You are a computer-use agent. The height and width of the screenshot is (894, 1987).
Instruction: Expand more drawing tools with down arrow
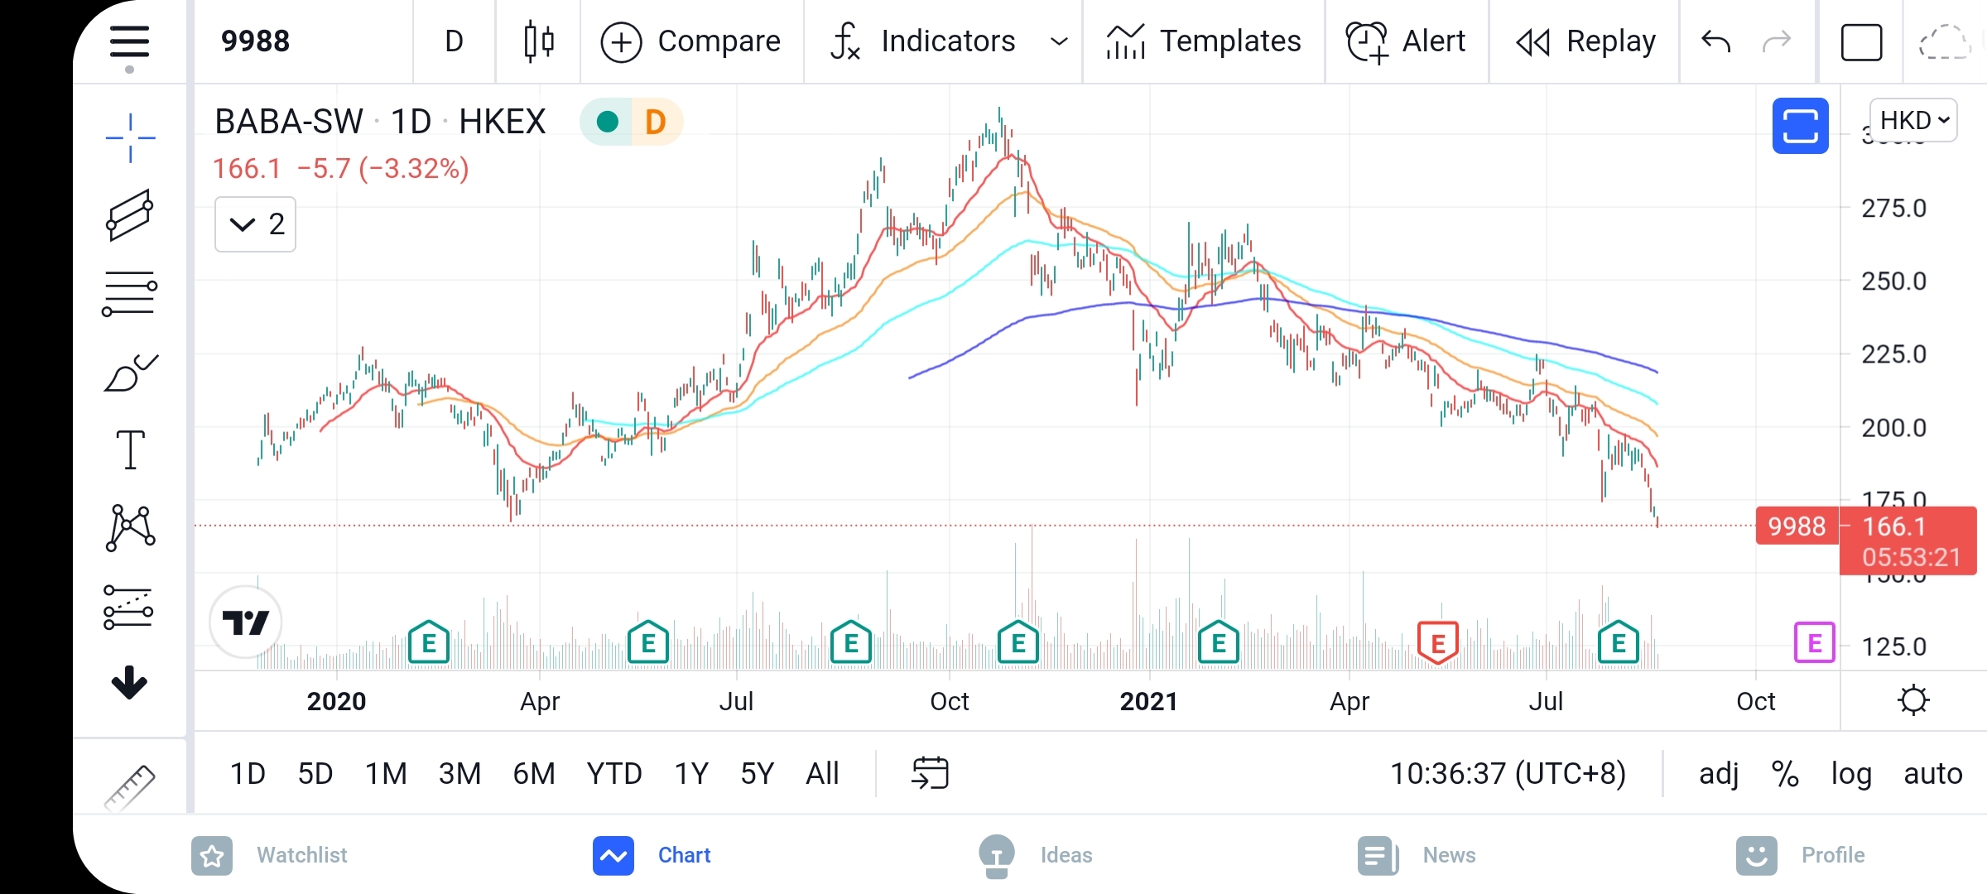[x=129, y=683]
